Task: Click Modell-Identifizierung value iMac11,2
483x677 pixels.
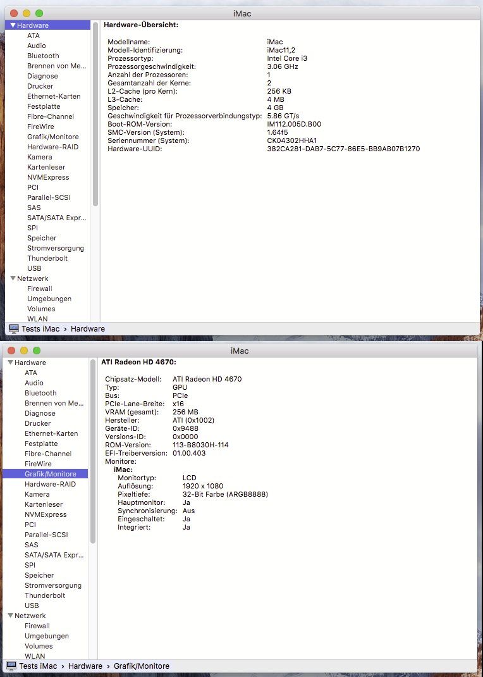Action: 281,50
